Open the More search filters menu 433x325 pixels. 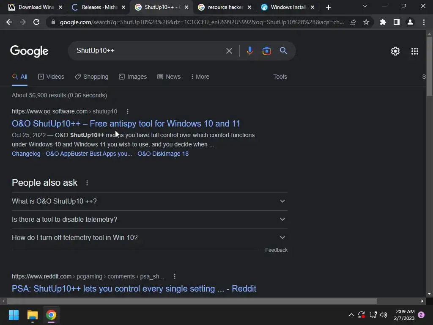[200, 77]
